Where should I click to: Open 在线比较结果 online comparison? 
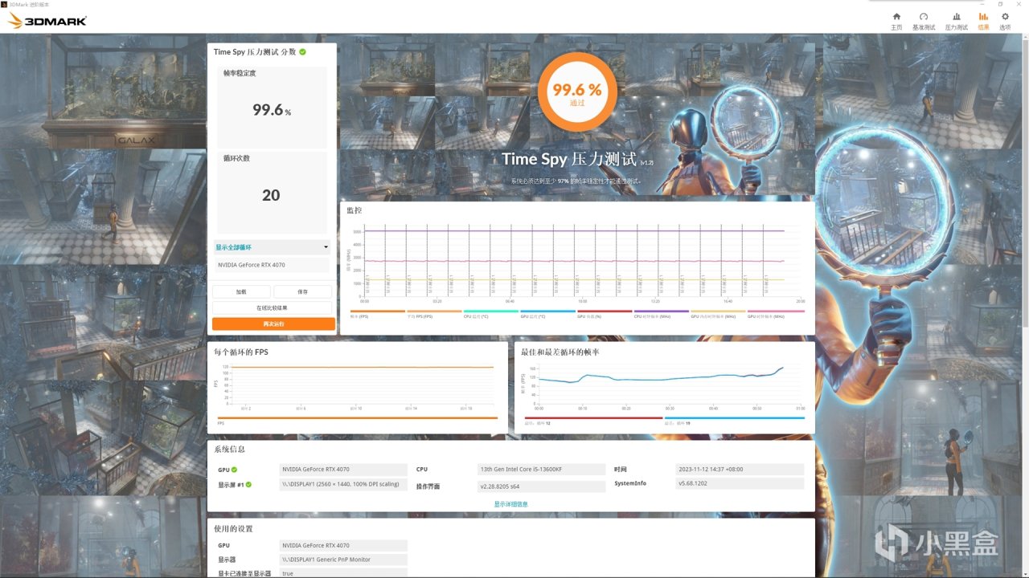[272, 307]
